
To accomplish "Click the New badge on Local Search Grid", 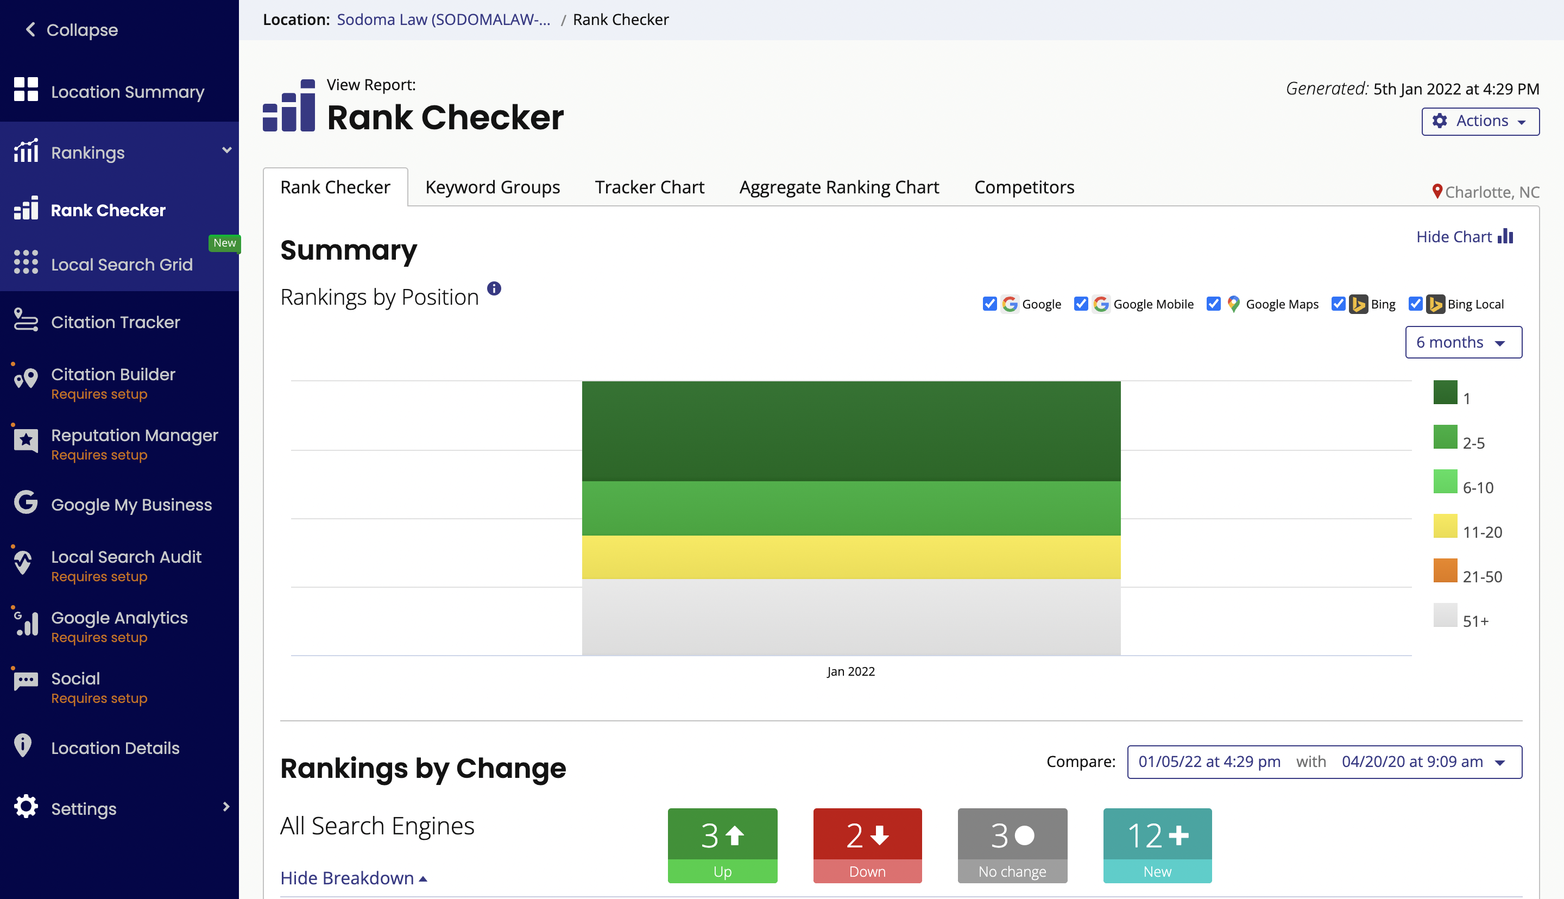I will coord(225,243).
